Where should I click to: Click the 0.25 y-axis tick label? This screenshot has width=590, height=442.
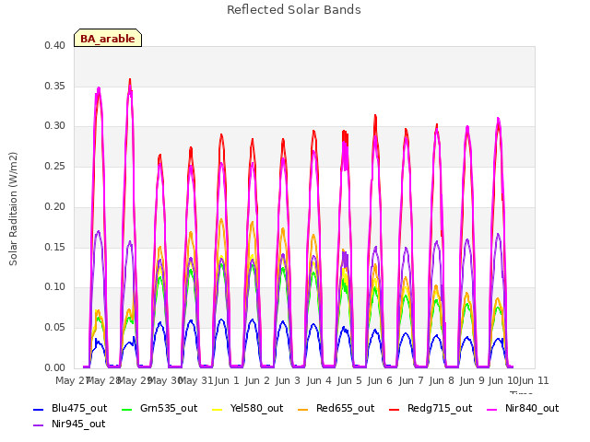point(54,167)
